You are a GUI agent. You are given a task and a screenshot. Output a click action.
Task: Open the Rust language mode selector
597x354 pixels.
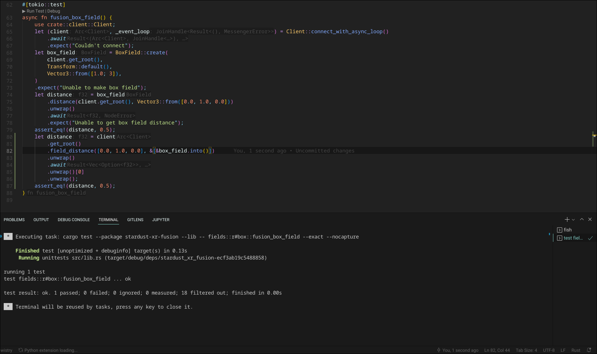click(x=576, y=350)
